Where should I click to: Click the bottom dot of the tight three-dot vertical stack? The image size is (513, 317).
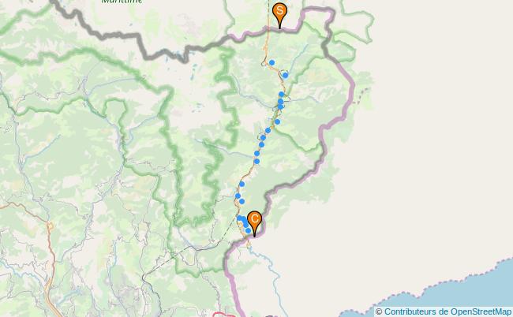281,106
